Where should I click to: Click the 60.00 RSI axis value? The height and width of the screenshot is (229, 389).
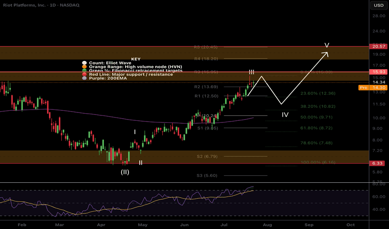[379, 197]
